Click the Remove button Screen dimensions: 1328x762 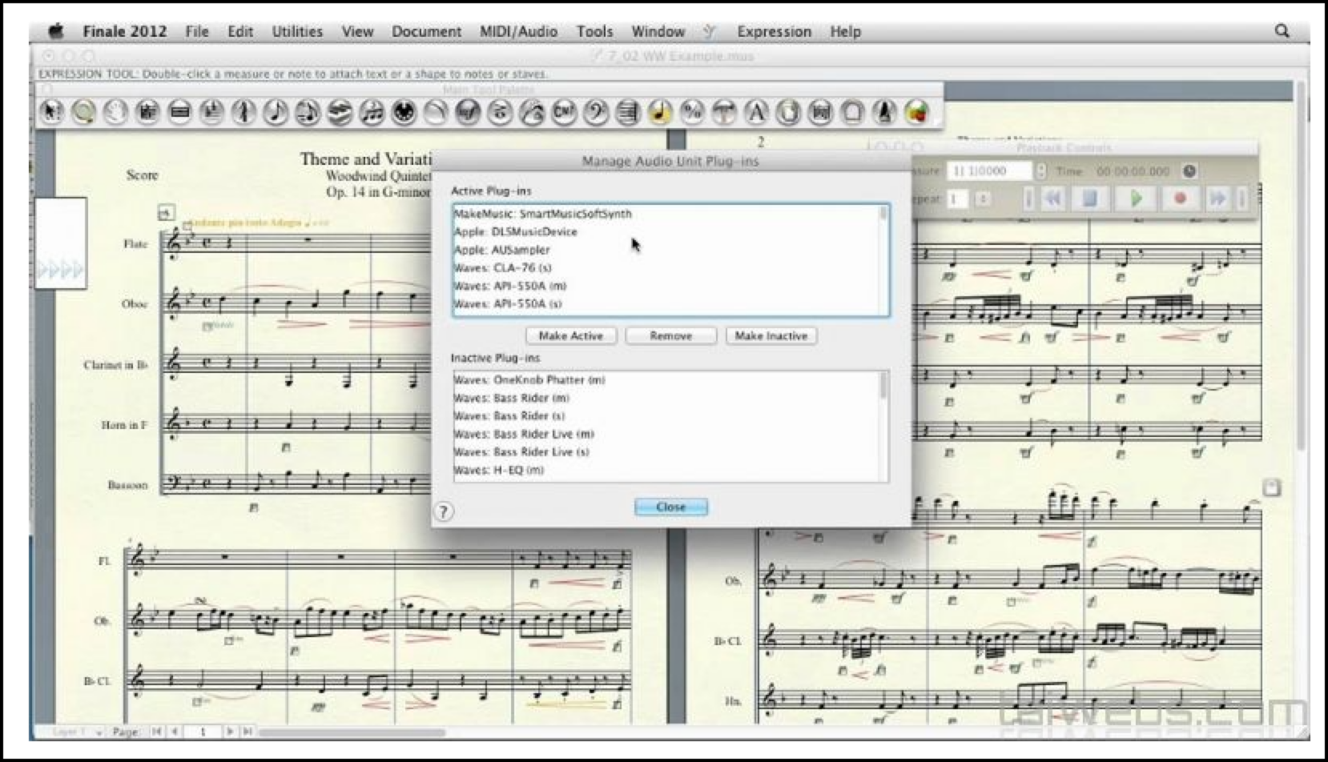[x=671, y=336]
